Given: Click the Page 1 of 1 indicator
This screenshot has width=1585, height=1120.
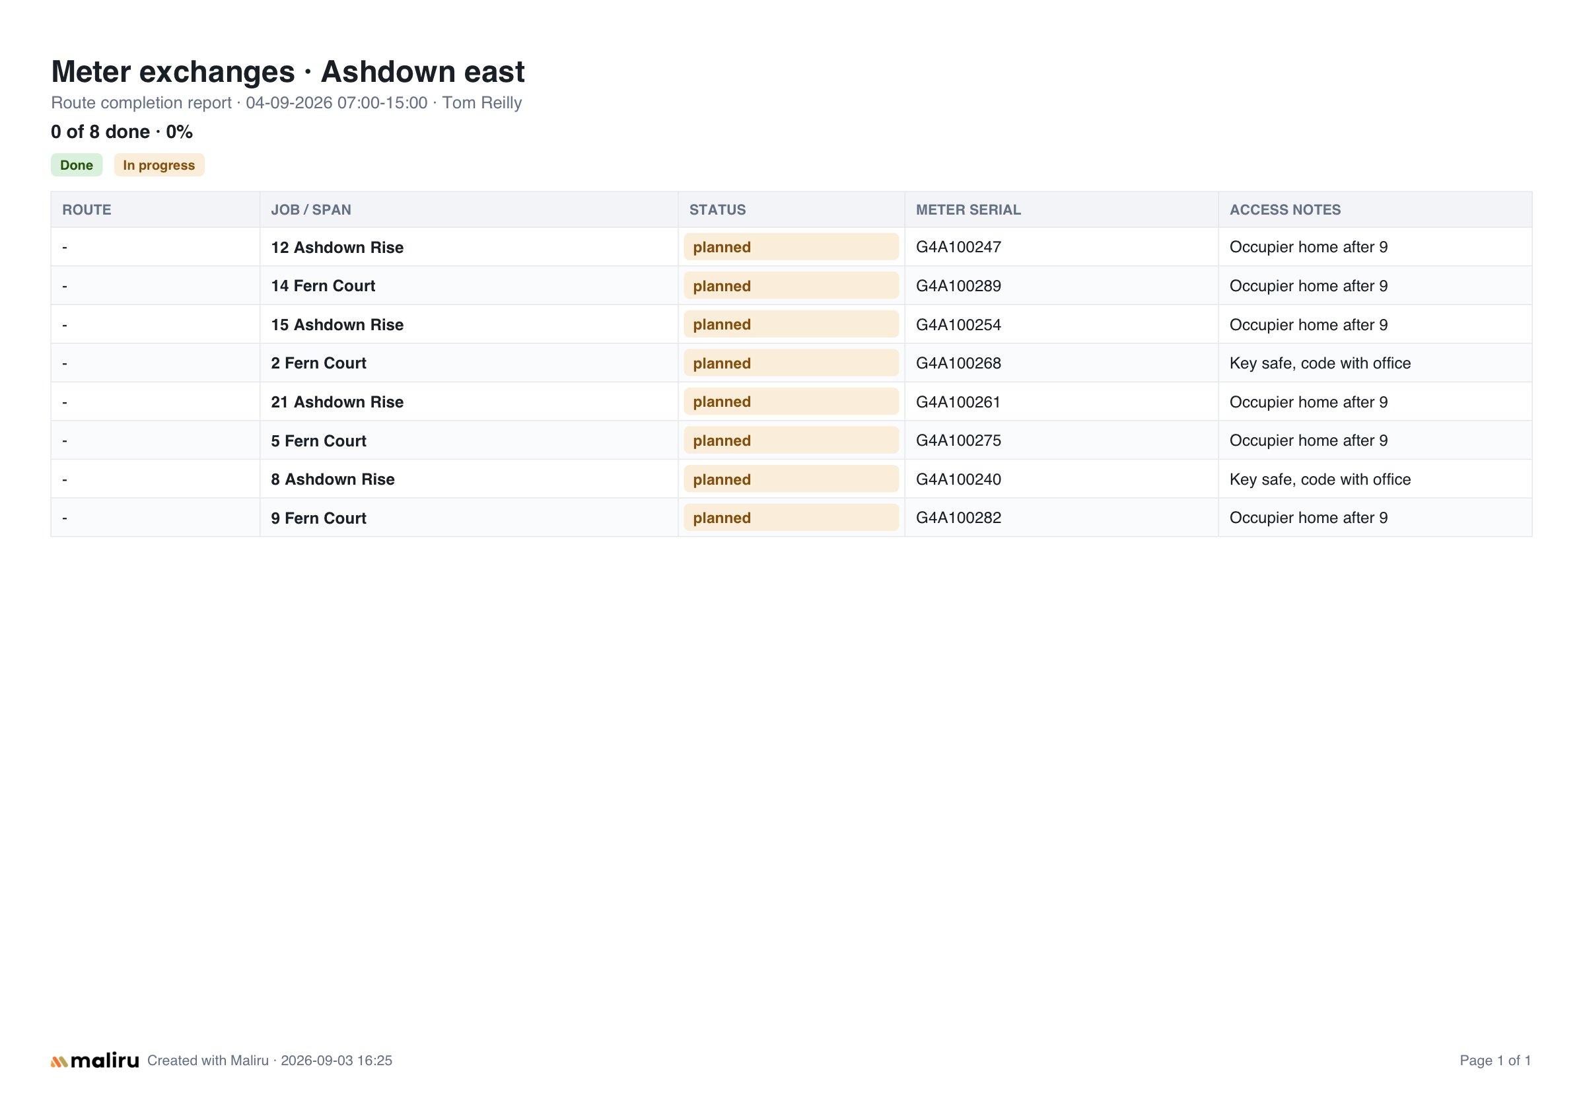Looking at the screenshot, I should pos(1495,1061).
